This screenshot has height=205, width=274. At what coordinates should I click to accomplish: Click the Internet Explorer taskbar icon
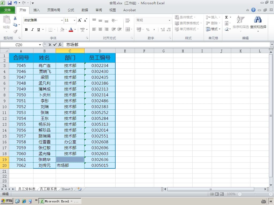click(x=24, y=201)
